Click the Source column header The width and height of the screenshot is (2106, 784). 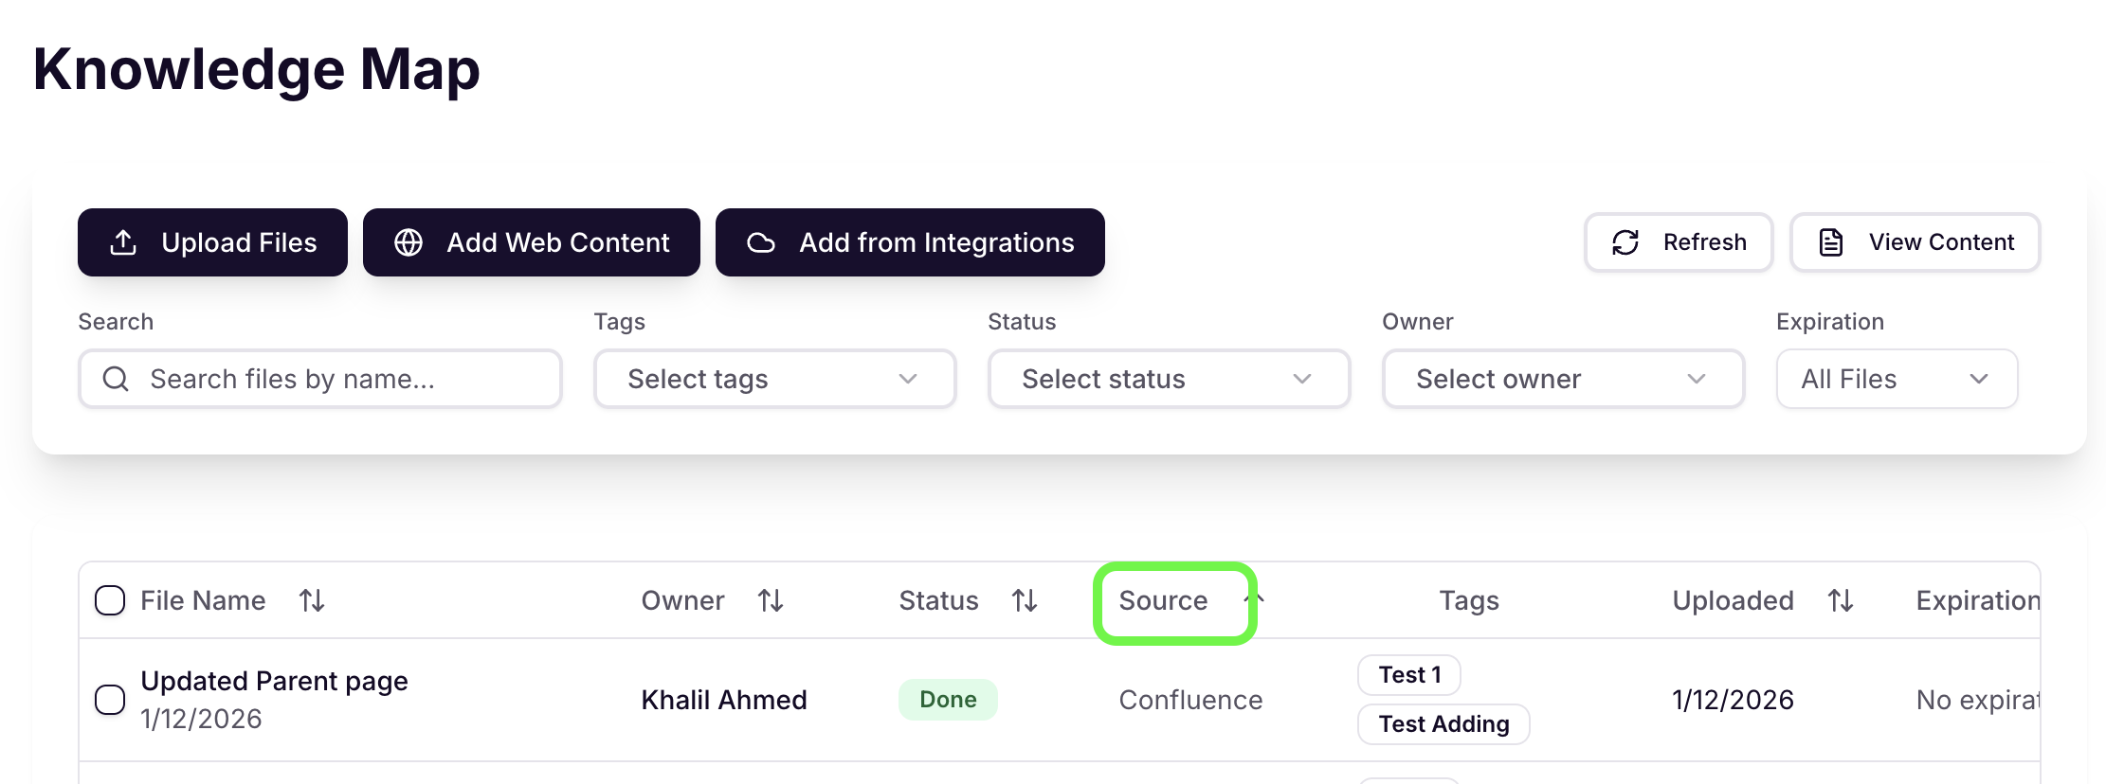pos(1163,600)
